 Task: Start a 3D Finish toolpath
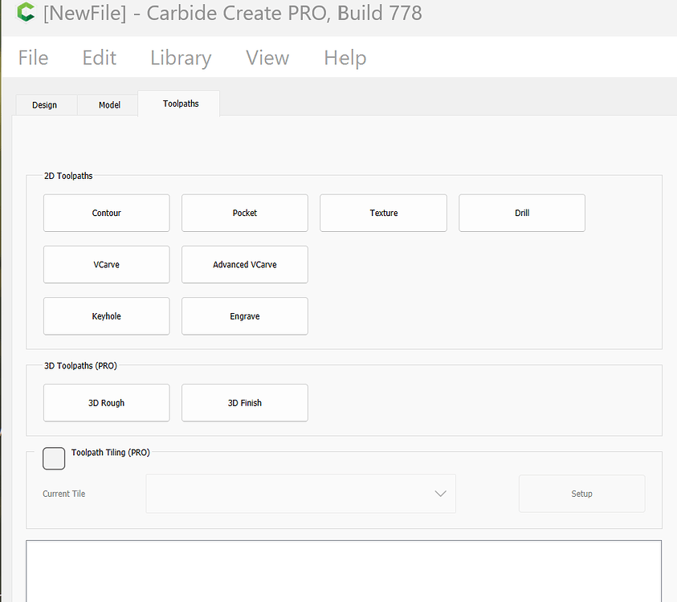coord(245,403)
